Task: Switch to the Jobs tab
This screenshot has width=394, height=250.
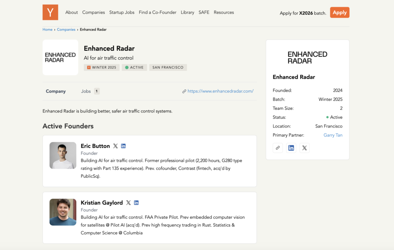Action: tap(86, 91)
